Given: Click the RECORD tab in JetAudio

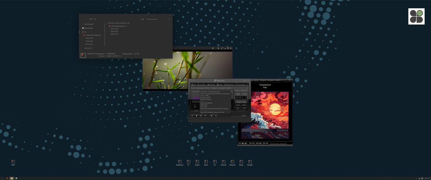Looking at the screenshot, I should point(211,85).
